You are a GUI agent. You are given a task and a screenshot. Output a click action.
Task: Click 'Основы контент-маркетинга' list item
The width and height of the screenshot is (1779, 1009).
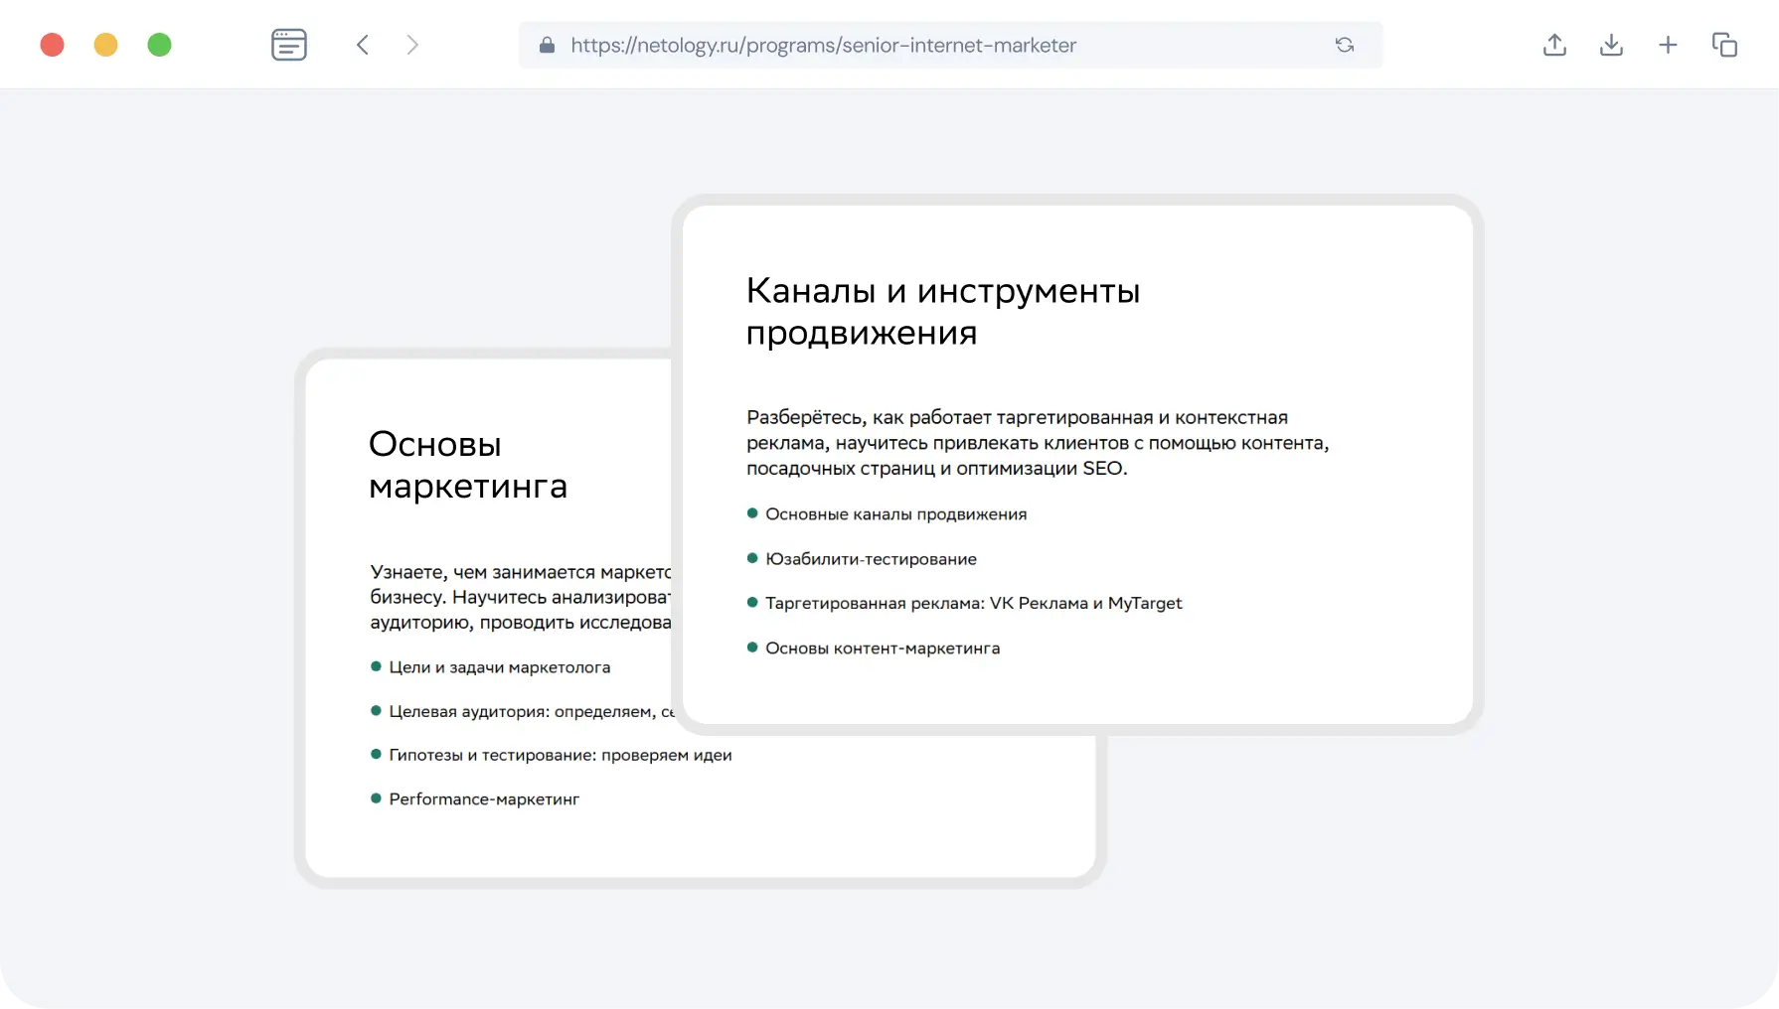[883, 649]
